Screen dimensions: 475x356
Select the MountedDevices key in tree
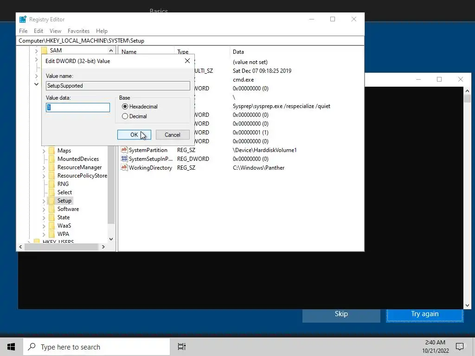coord(78,159)
